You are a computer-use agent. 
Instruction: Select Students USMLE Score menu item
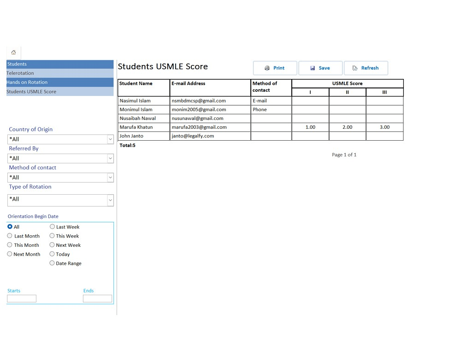click(x=60, y=91)
